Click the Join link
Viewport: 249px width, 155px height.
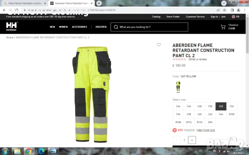pos(223,17)
